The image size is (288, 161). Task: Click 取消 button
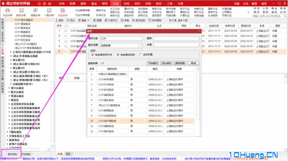194,63
